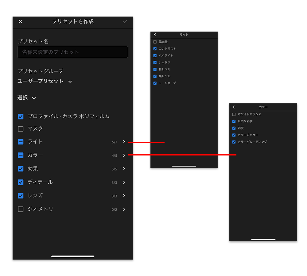Uncheck コントラスト in ライト panel

(155, 49)
